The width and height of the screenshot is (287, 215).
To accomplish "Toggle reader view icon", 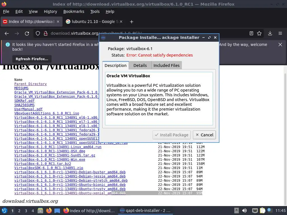I will click(251, 33).
